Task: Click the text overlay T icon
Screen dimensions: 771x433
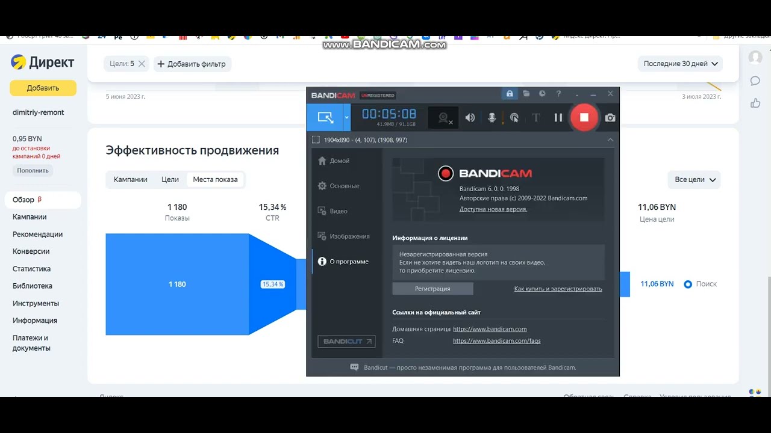Action: pyautogui.click(x=535, y=118)
